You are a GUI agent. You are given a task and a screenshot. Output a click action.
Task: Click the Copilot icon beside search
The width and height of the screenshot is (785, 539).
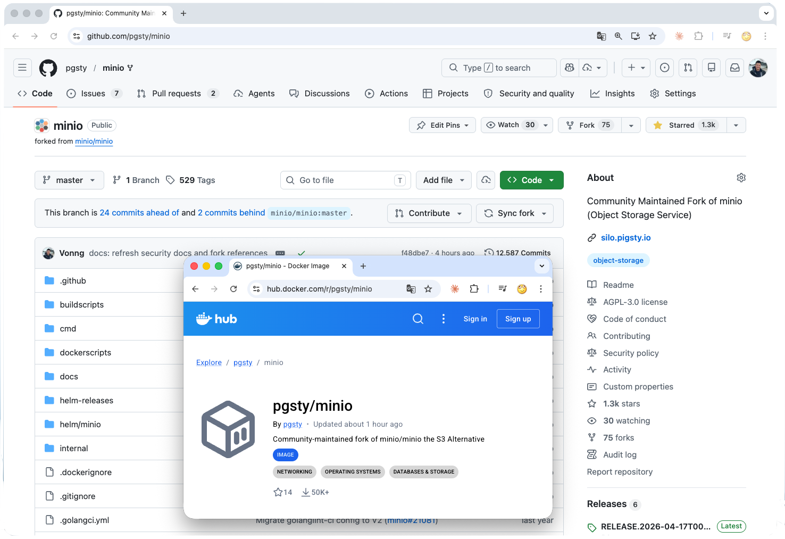(x=570, y=68)
